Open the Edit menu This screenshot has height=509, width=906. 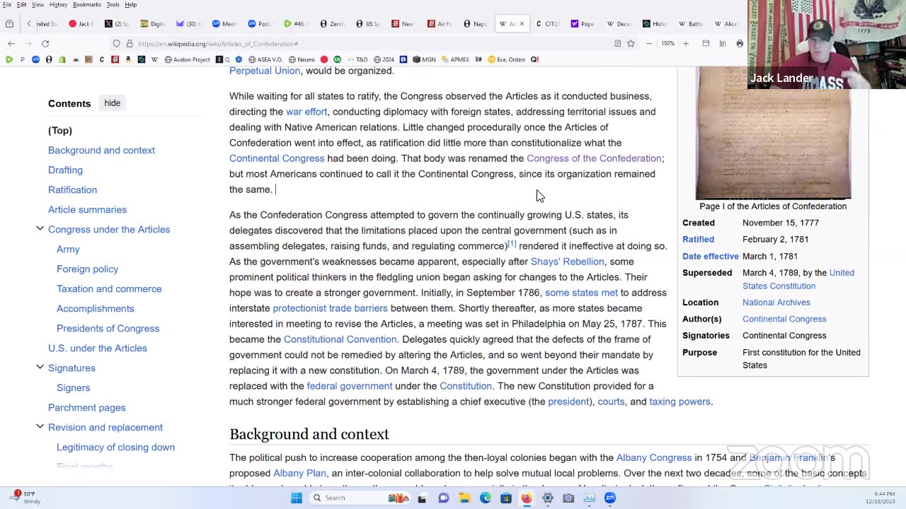coord(21,5)
